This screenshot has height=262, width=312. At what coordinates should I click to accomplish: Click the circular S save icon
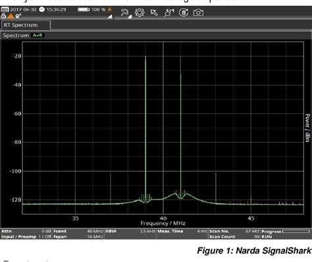[x=184, y=13]
